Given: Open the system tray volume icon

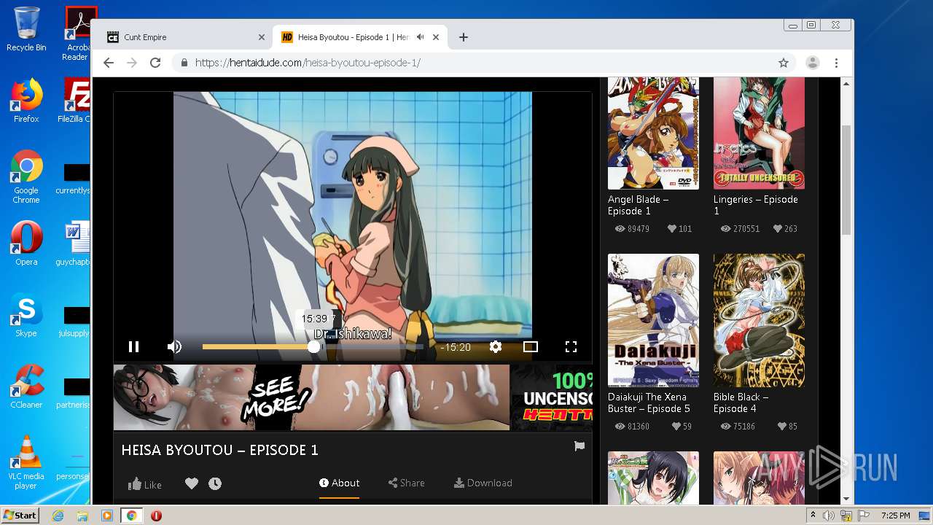Looking at the screenshot, I should (828, 516).
